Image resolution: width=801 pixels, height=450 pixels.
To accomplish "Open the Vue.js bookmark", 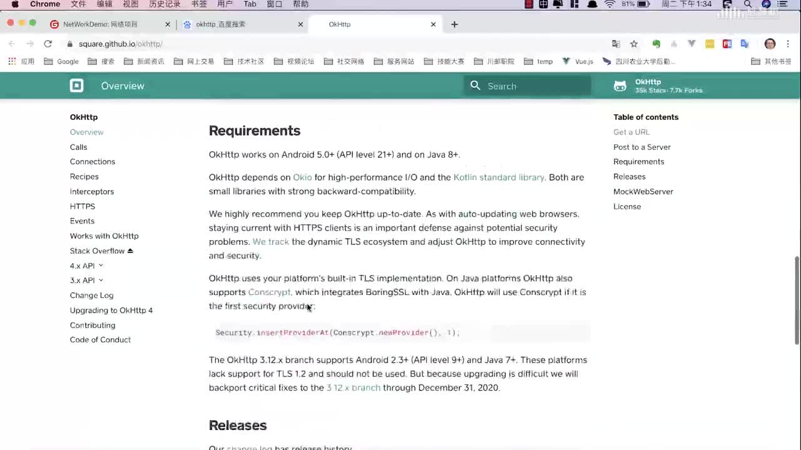I will click(578, 61).
